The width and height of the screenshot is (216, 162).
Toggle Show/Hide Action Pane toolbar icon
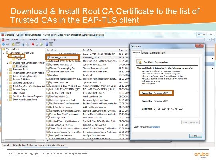coord(51,44)
